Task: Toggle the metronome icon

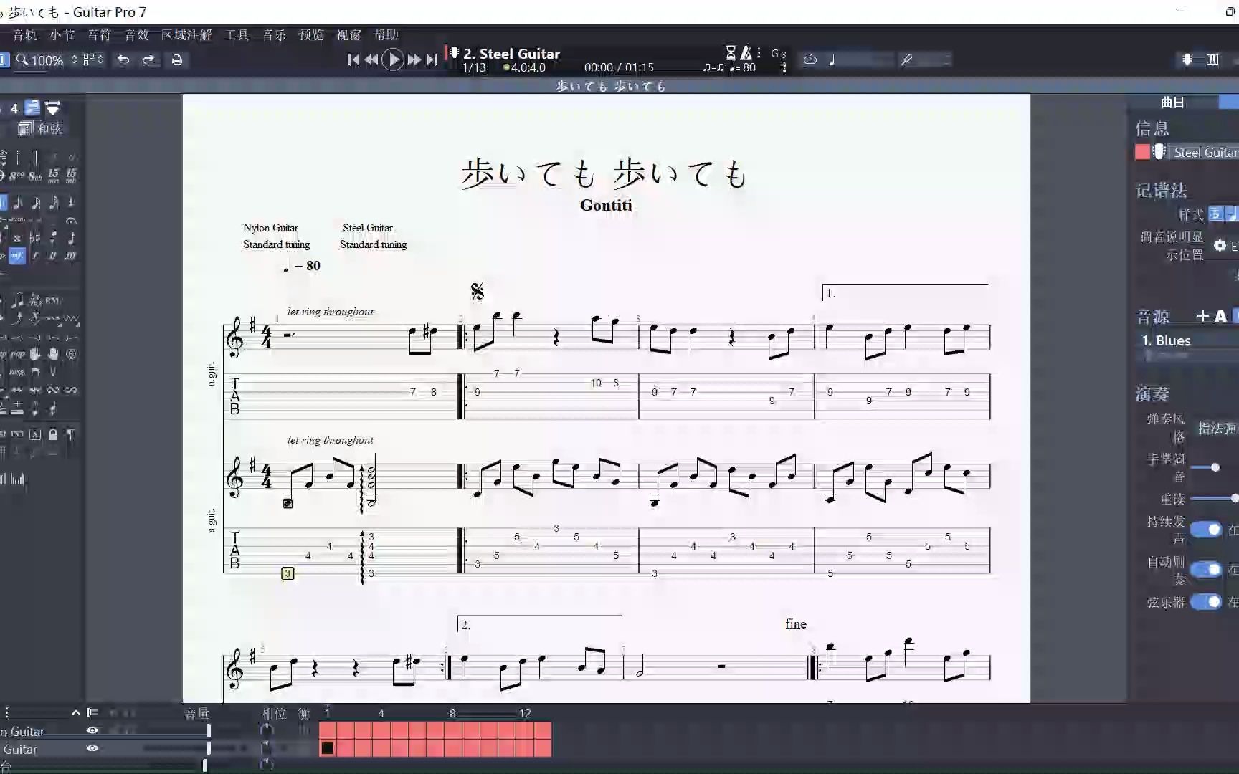Action: pyautogui.click(x=746, y=52)
